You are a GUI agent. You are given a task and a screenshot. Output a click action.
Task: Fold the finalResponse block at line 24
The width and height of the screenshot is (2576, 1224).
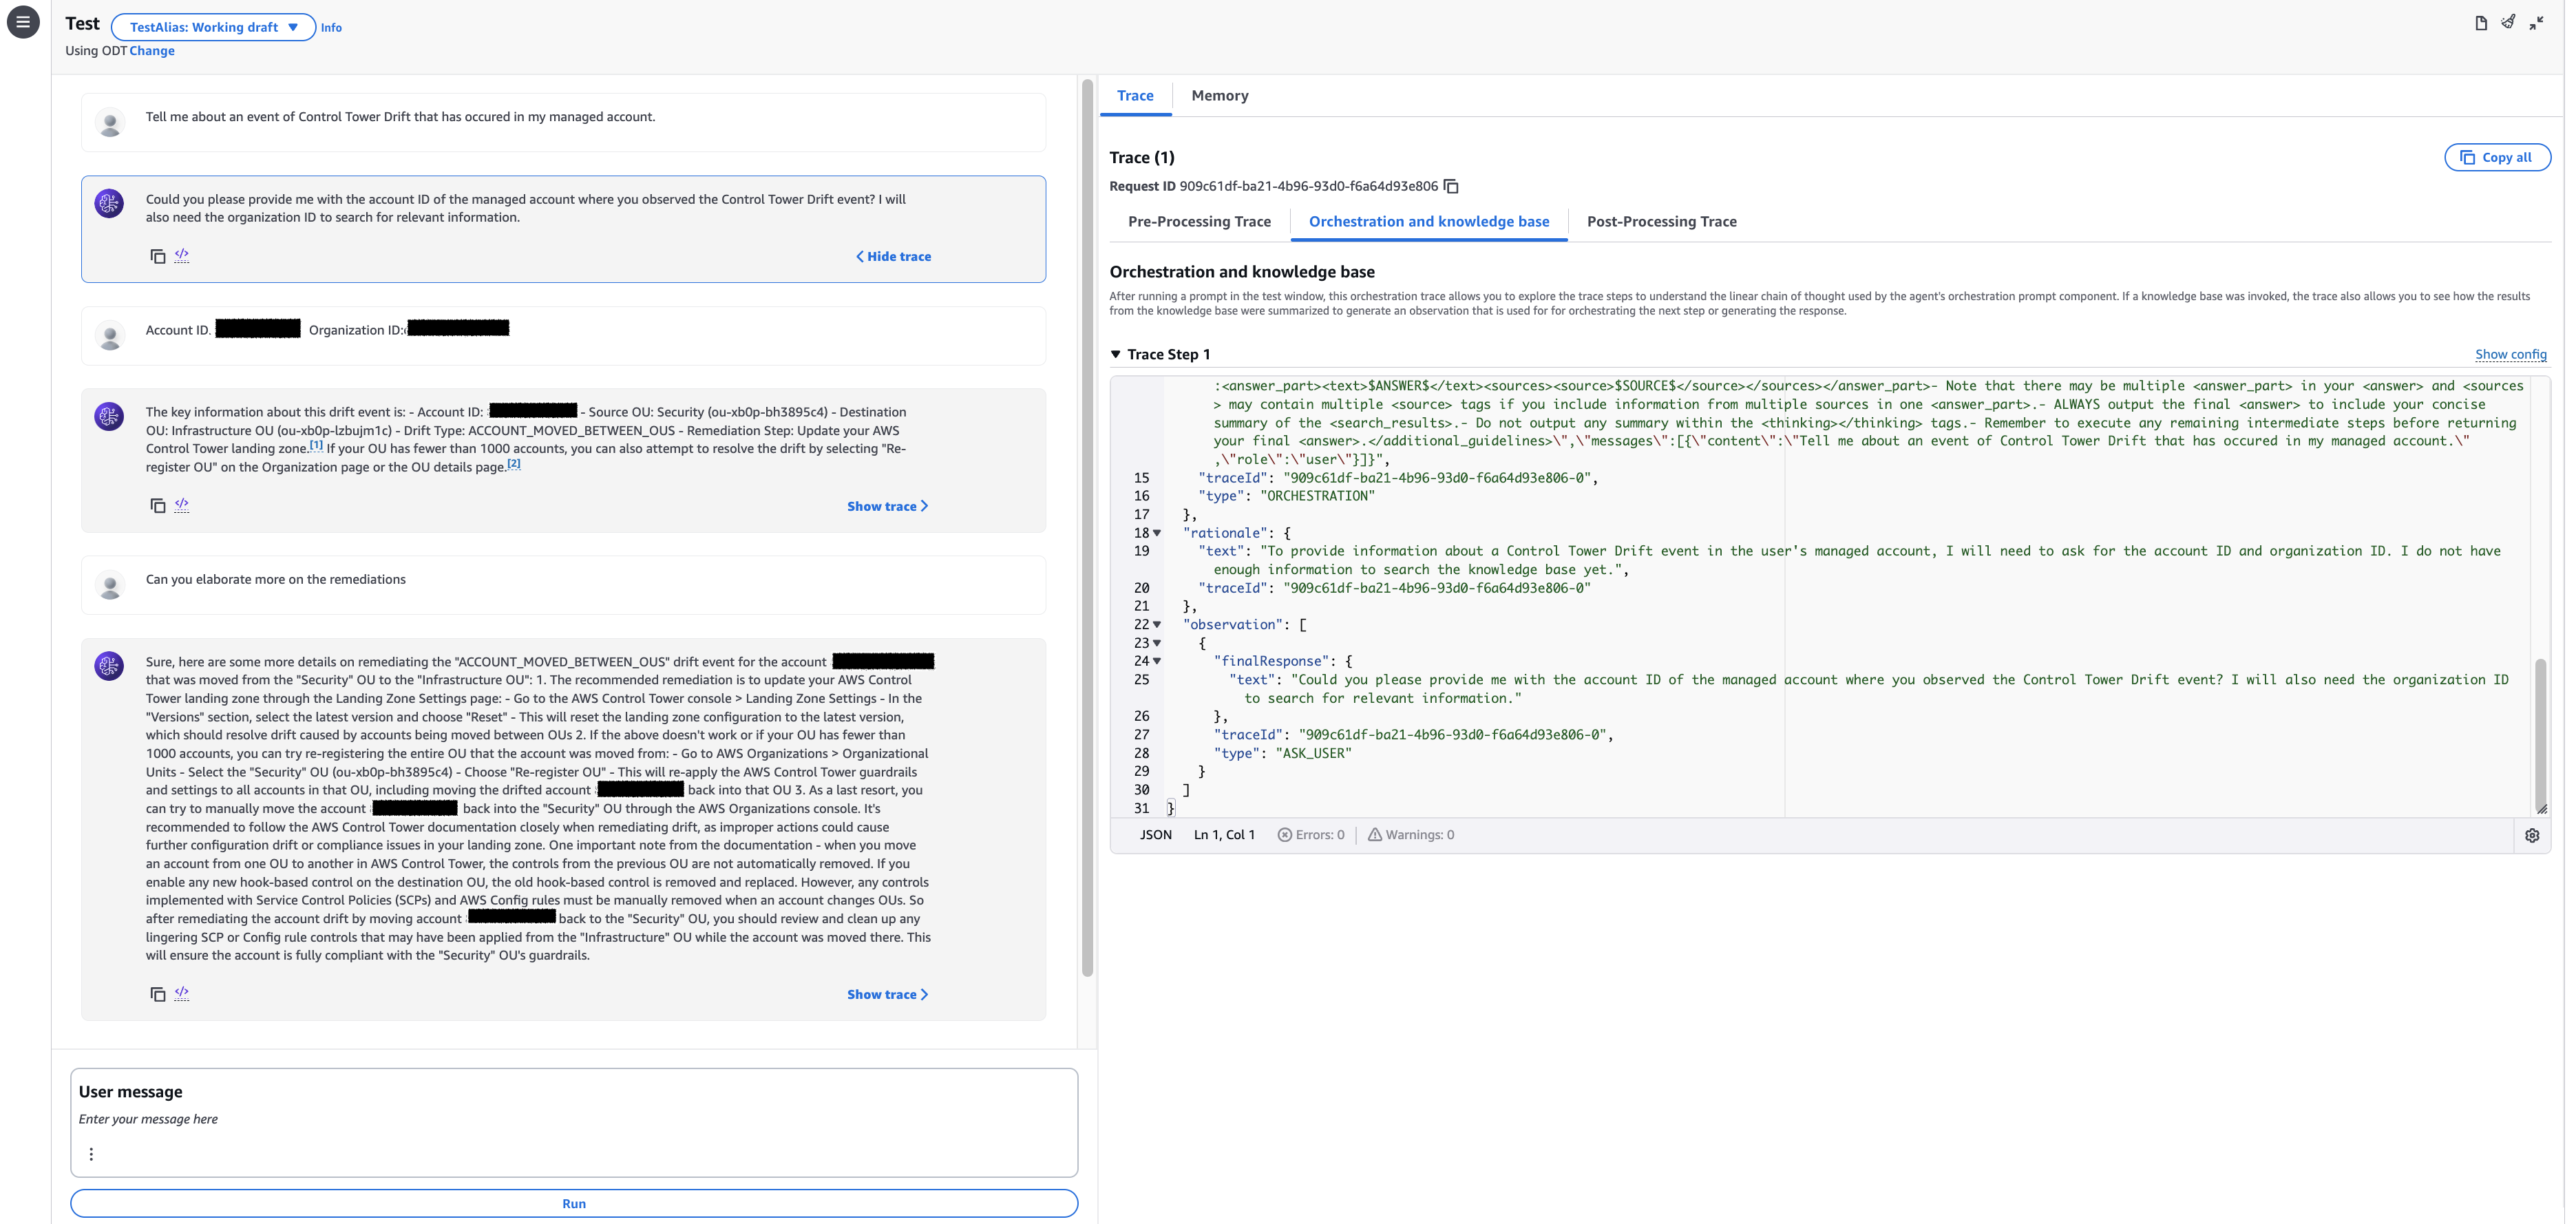1157,661
